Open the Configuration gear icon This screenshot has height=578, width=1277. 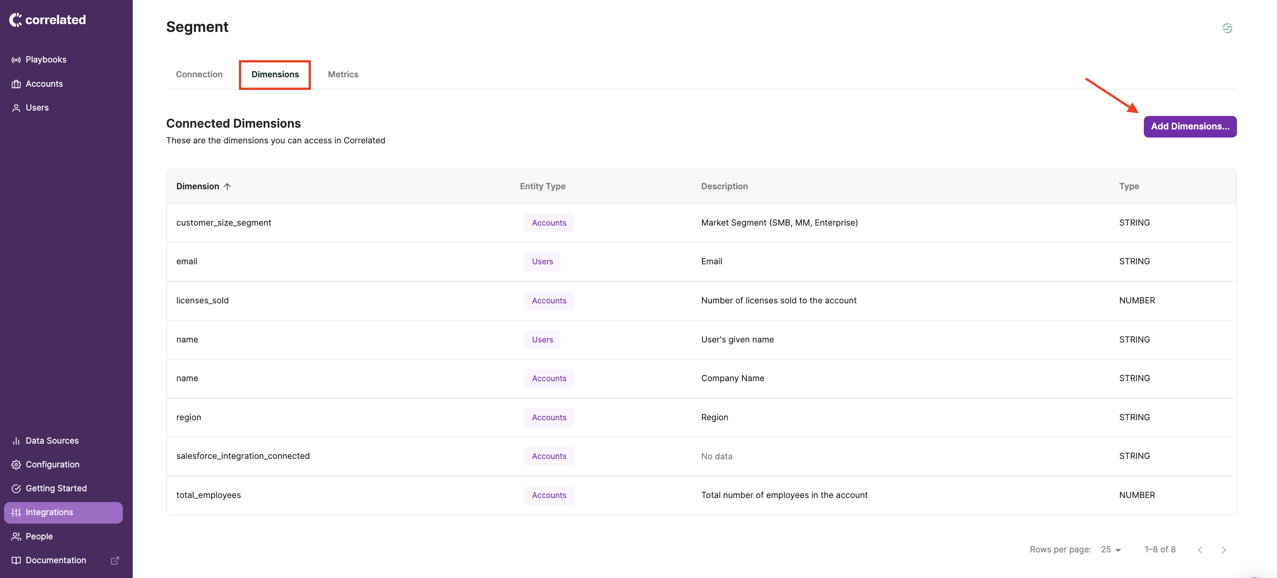[x=16, y=465]
